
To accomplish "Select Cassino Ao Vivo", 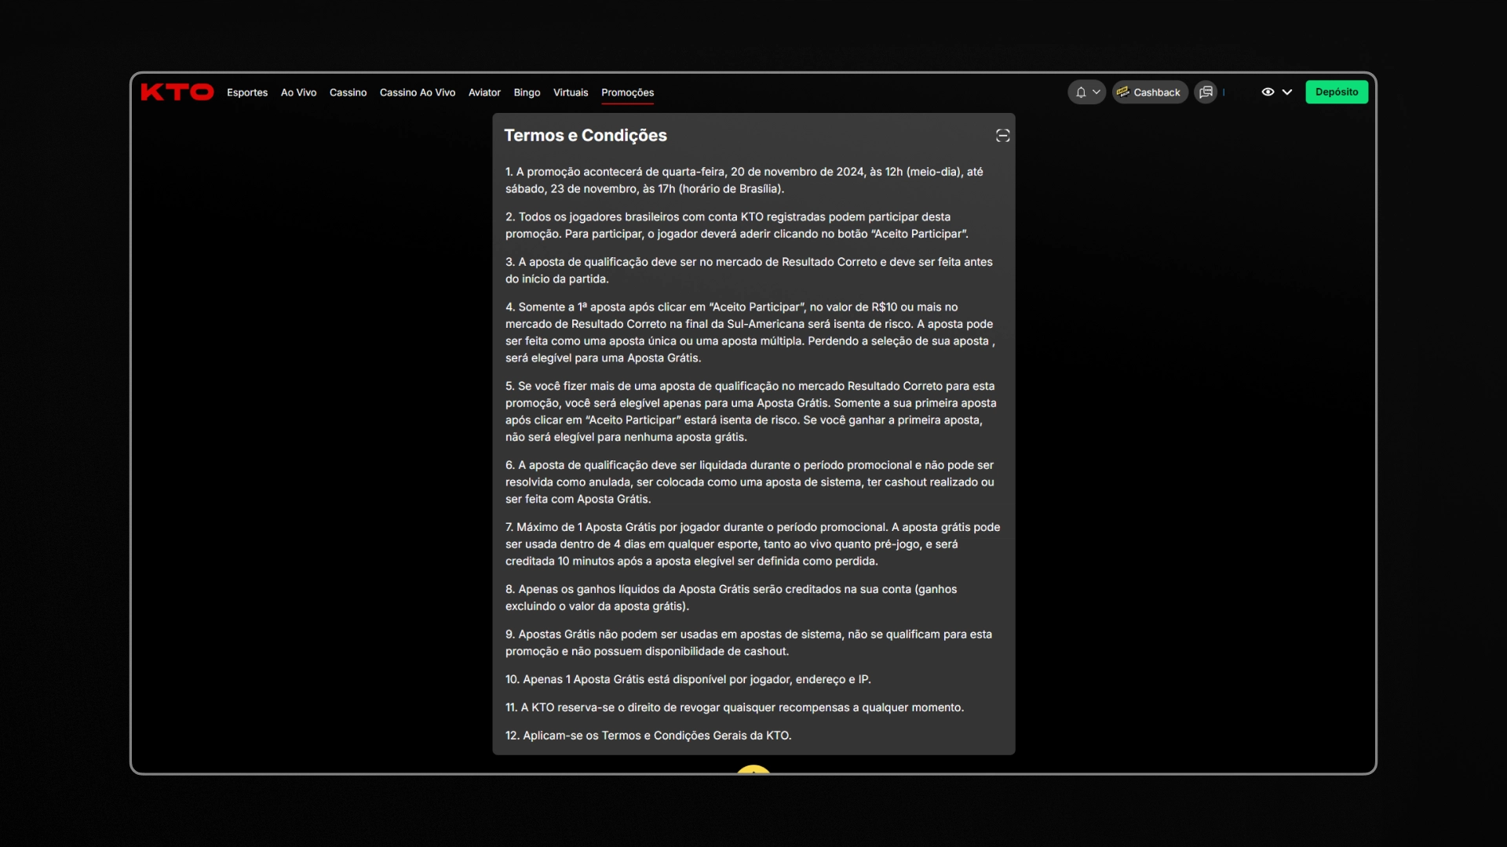I will coord(418,93).
